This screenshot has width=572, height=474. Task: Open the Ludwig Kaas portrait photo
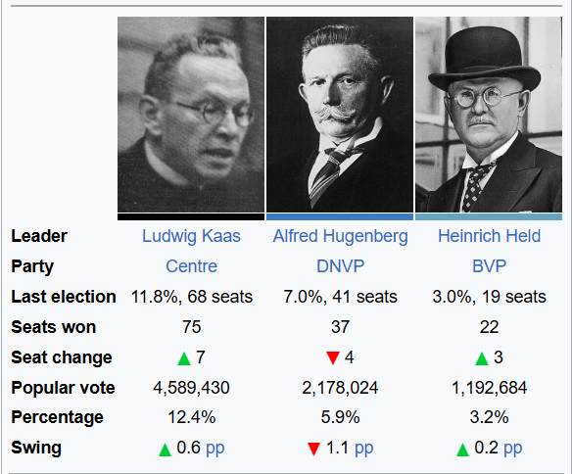[x=191, y=115]
